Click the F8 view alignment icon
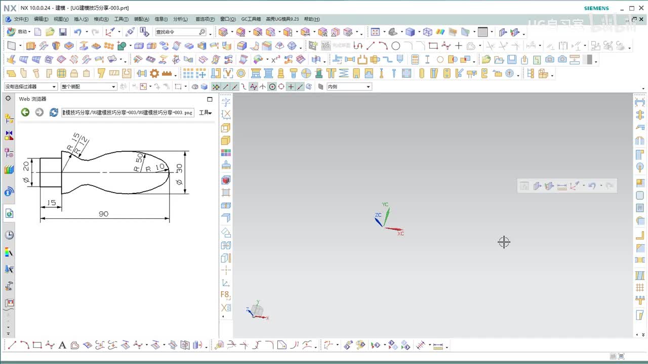The image size is (648, 364). point(226,295)
